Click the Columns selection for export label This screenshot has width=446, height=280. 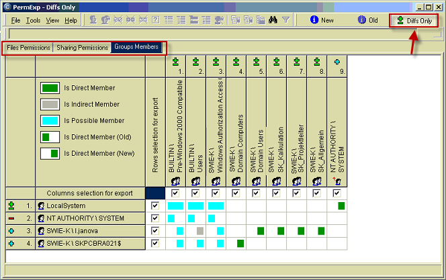(89, 193)
